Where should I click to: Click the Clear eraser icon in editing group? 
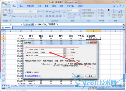point(109,16)
